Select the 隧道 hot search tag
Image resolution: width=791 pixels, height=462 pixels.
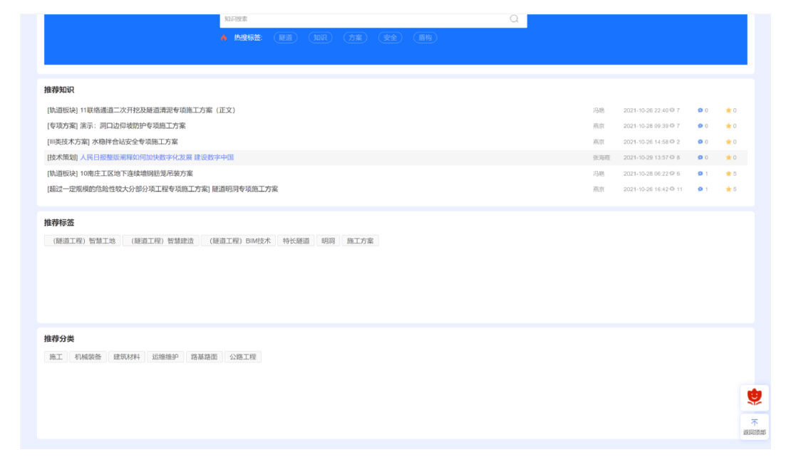pos(285,38)
